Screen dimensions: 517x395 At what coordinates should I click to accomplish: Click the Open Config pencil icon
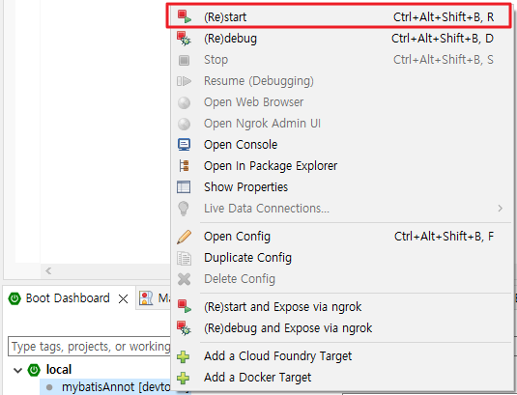point(184,237)
